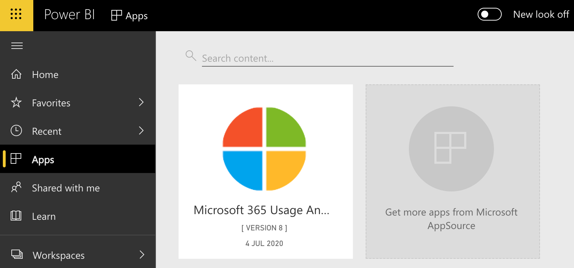Screen dimensions: 574x268
Task: Expand the Workspaces flyout chevron
Action: pos(142,255)
